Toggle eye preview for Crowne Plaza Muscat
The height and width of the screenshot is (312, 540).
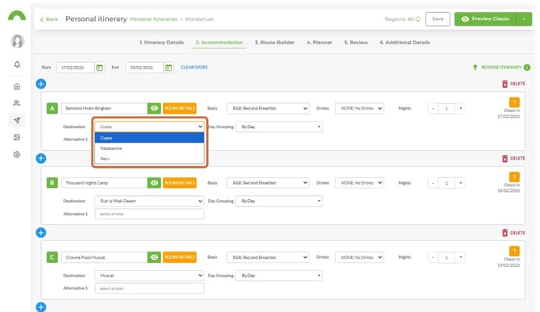[154, 257]
